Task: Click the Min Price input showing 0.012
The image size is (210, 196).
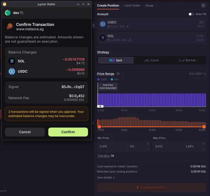Action: [x=112, y=147]
